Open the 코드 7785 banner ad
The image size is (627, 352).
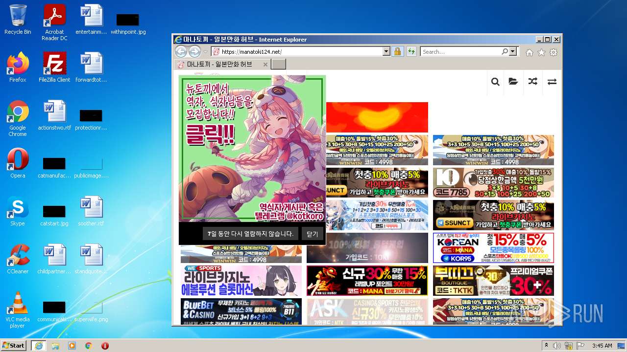click(493, 182)
